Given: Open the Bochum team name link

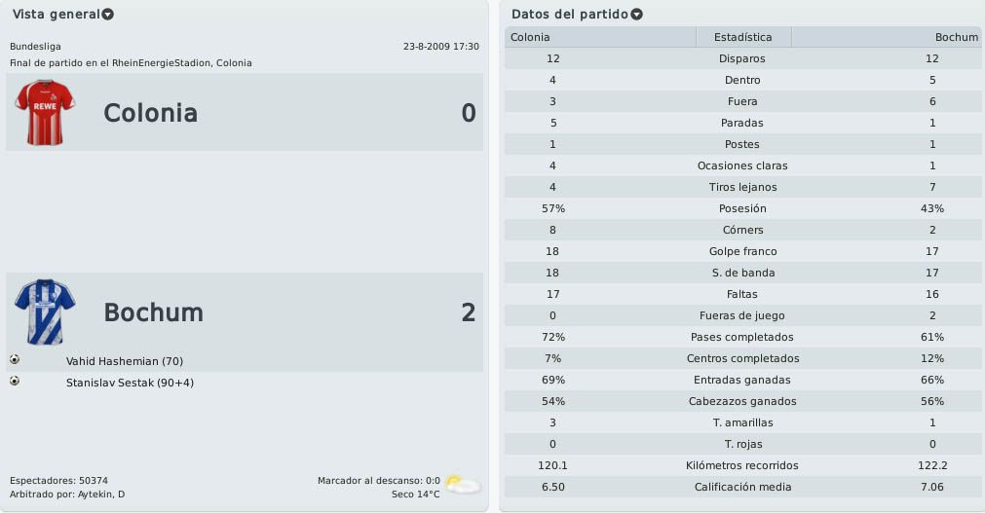Looking at the screenshot, I should [154, 312].
